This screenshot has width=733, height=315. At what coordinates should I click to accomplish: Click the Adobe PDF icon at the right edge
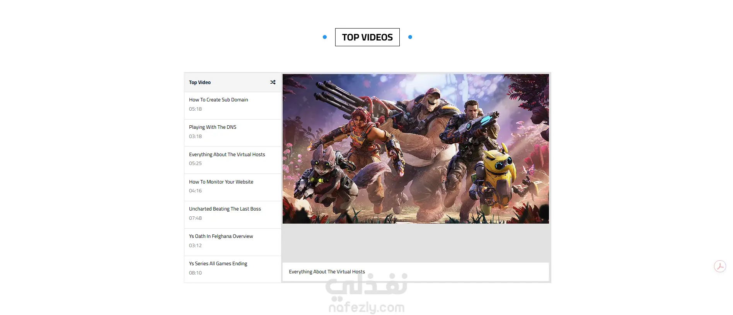click(720, 266)
